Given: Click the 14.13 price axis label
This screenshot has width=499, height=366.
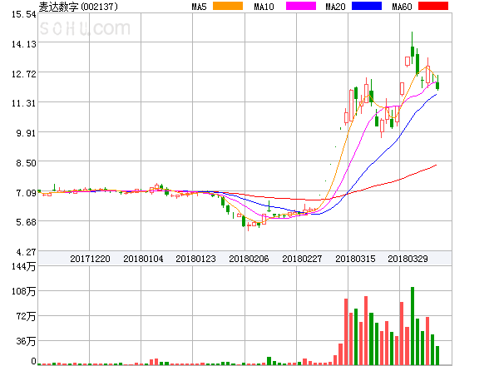Looking at the screenshot, I should 24,44.
